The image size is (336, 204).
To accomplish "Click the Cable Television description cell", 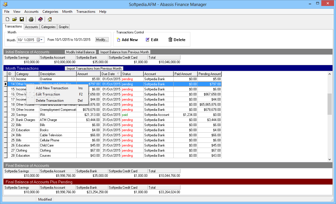I will [58, 135].
